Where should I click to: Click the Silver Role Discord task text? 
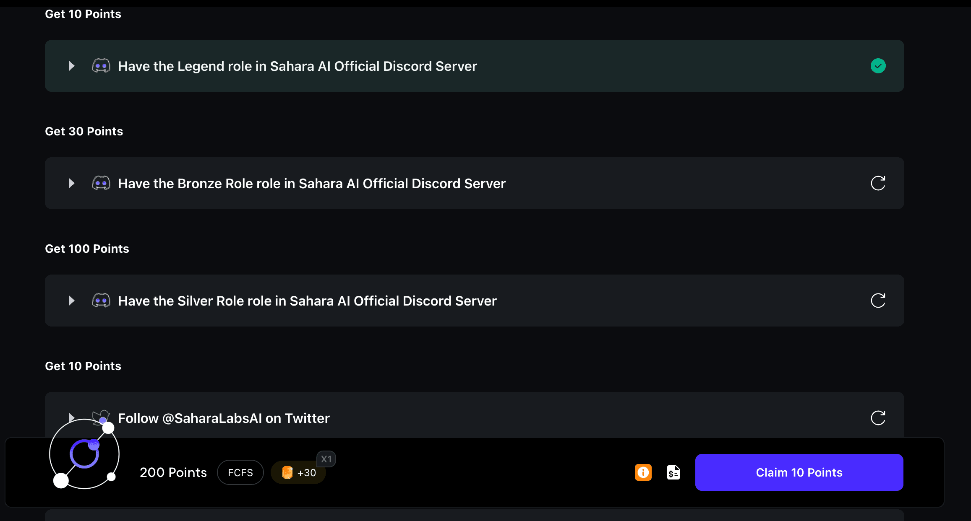307,301
